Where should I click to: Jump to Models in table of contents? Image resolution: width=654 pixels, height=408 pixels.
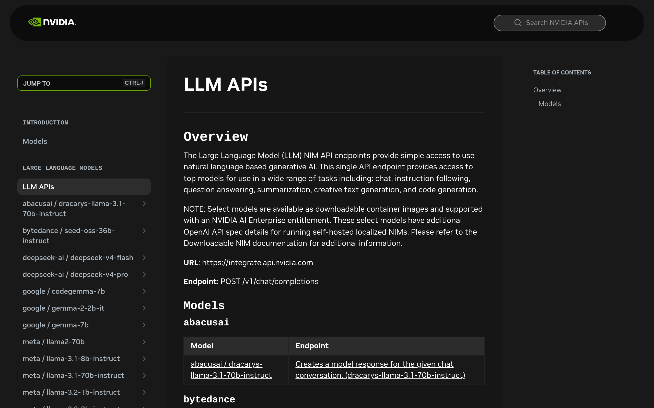coord(550,104)
